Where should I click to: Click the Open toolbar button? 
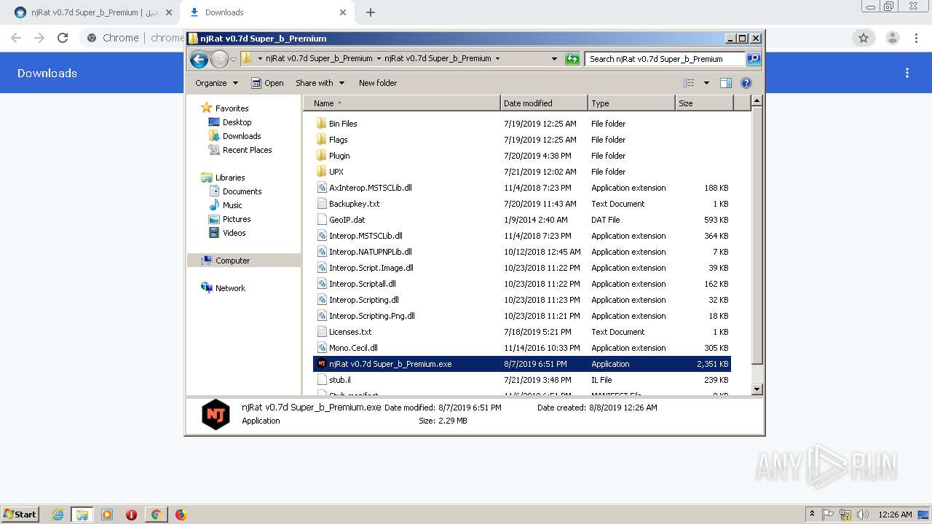pyautogui.click(x=267, y=83)
